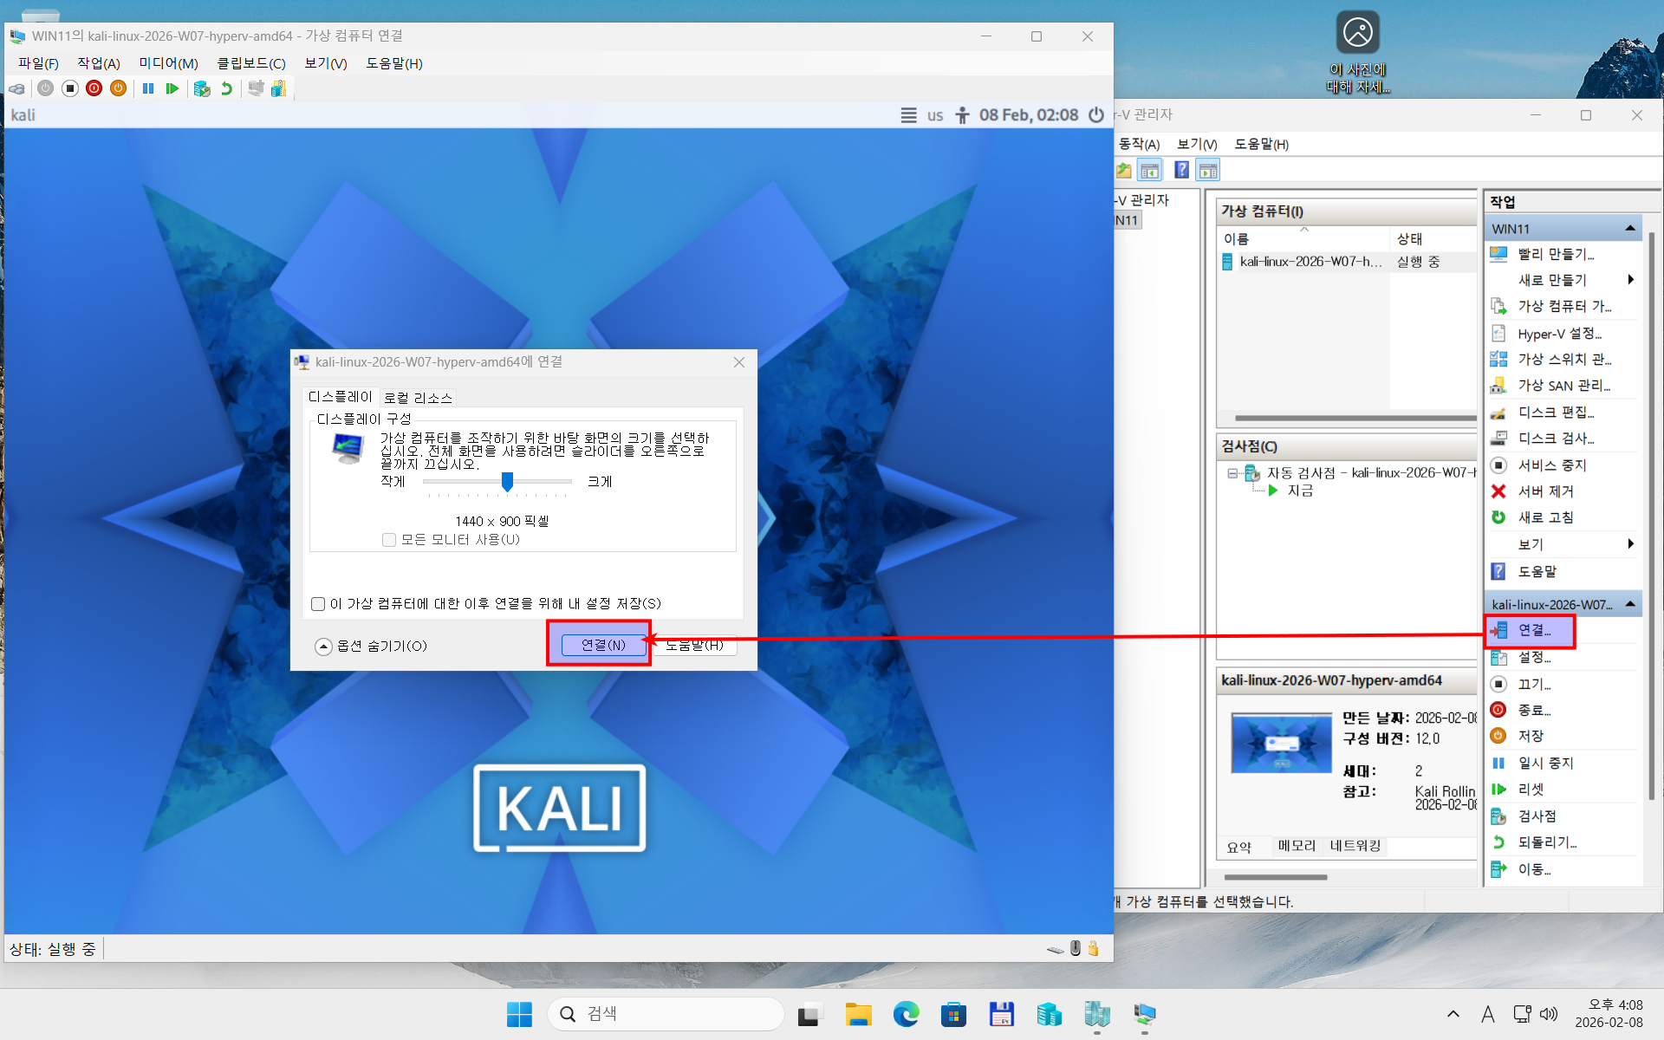Screen dimensions: 1664x1040
Task: Click the orange Save state toolbar icon
Action: [x=119, y=88]
